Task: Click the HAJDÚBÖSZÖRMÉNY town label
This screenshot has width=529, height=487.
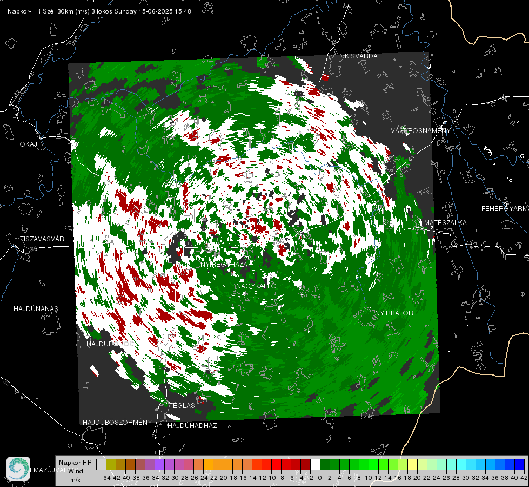Action: [117, 422]
